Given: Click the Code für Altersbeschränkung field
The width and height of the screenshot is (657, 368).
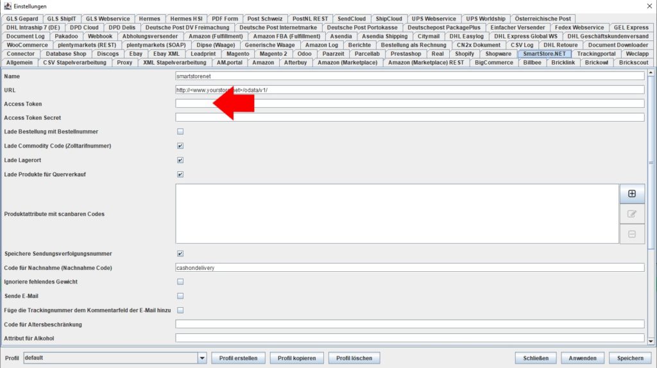Looking at the screenshot, I should pos(410,324).
